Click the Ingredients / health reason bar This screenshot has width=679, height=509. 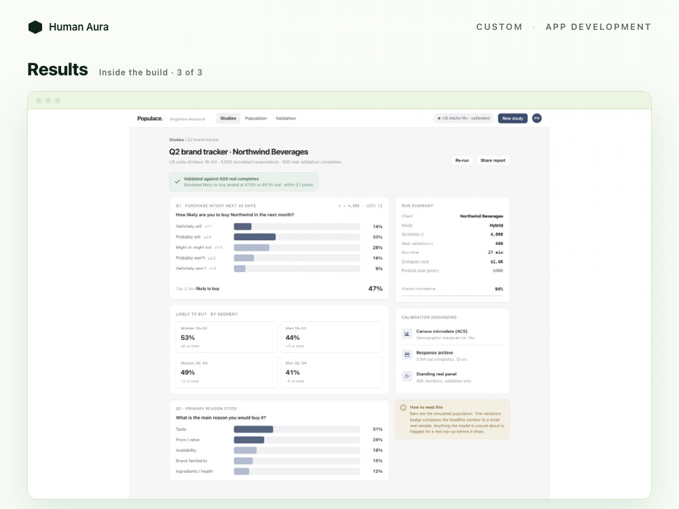pyautogui.click(x=297, y=472)
